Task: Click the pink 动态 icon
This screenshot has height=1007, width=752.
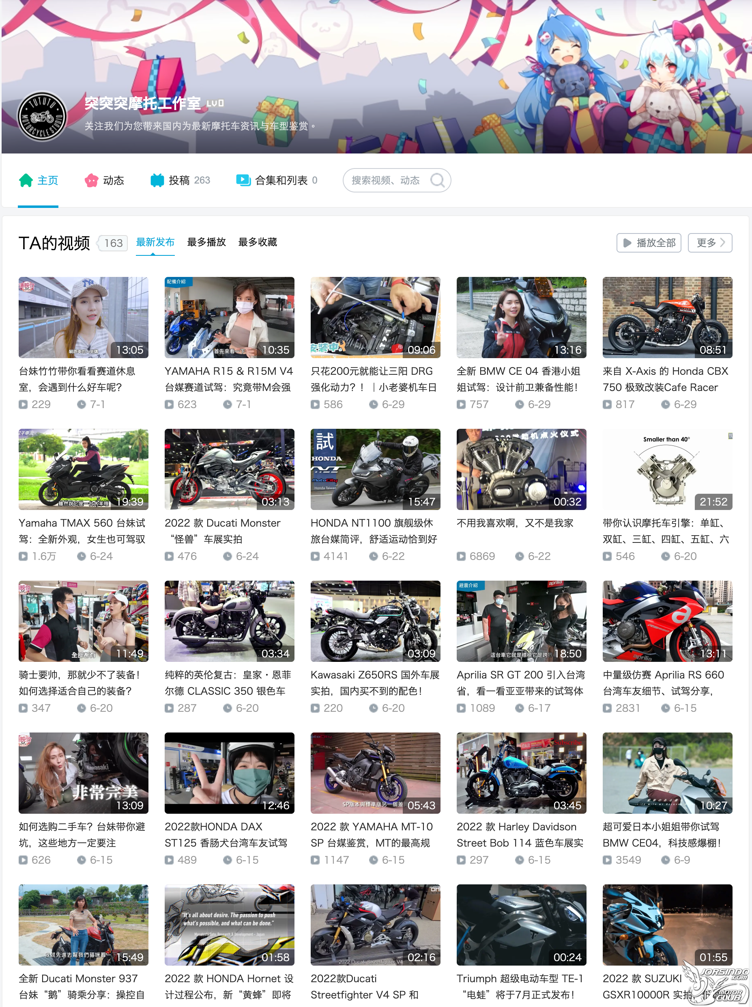Action: tap(91, 180)
